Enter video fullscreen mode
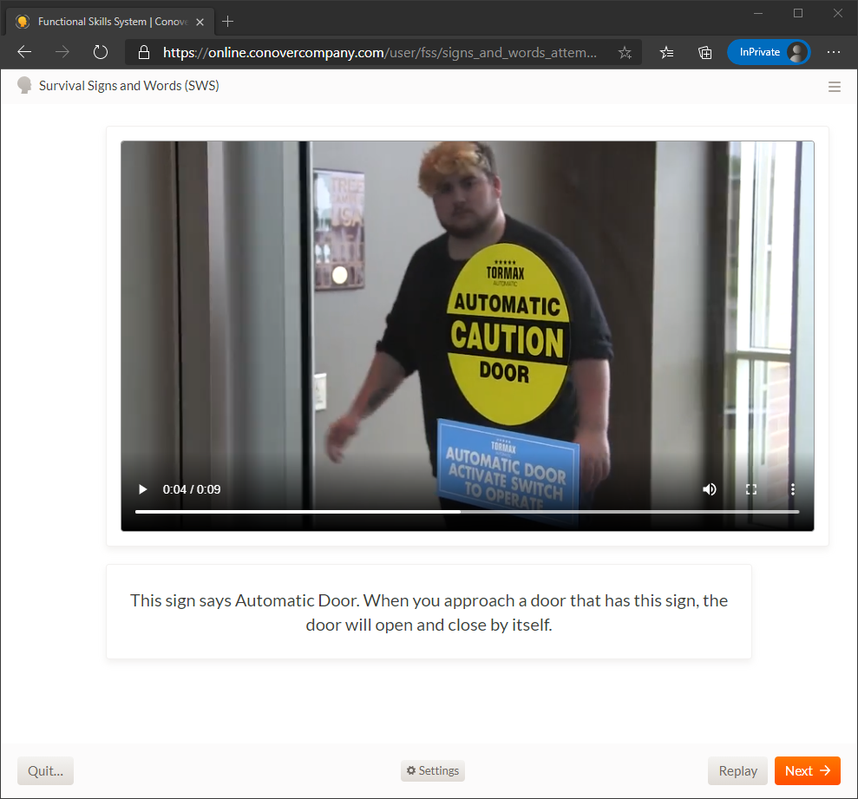858x799 pixels. click(751, 489)
